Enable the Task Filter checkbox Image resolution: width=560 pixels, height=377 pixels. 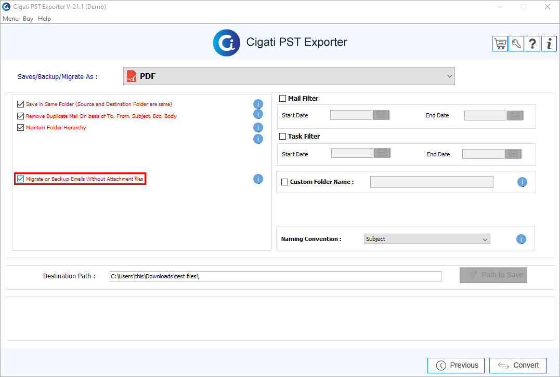click(282, 136)
